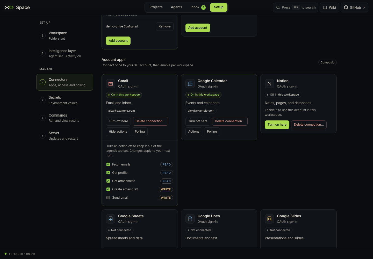The height and width of the screenshot is (259, 373).
Task: Remove the demo-drive account
Action: click(165, 26)
